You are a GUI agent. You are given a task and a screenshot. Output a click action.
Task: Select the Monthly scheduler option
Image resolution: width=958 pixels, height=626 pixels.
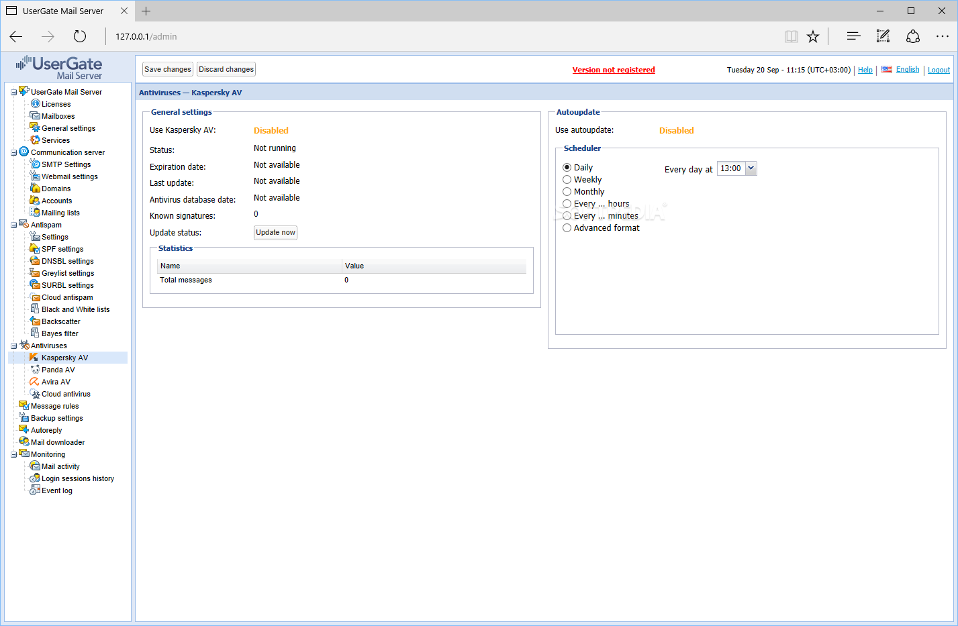tap(567, 192)
